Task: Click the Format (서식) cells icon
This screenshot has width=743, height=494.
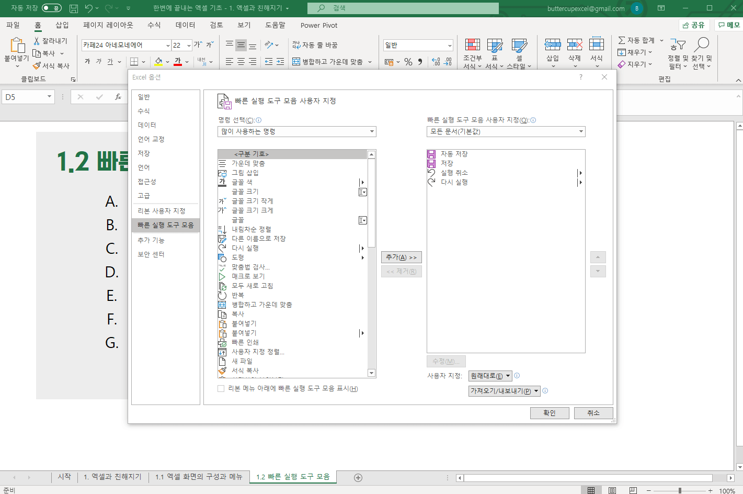Action: 597,45
